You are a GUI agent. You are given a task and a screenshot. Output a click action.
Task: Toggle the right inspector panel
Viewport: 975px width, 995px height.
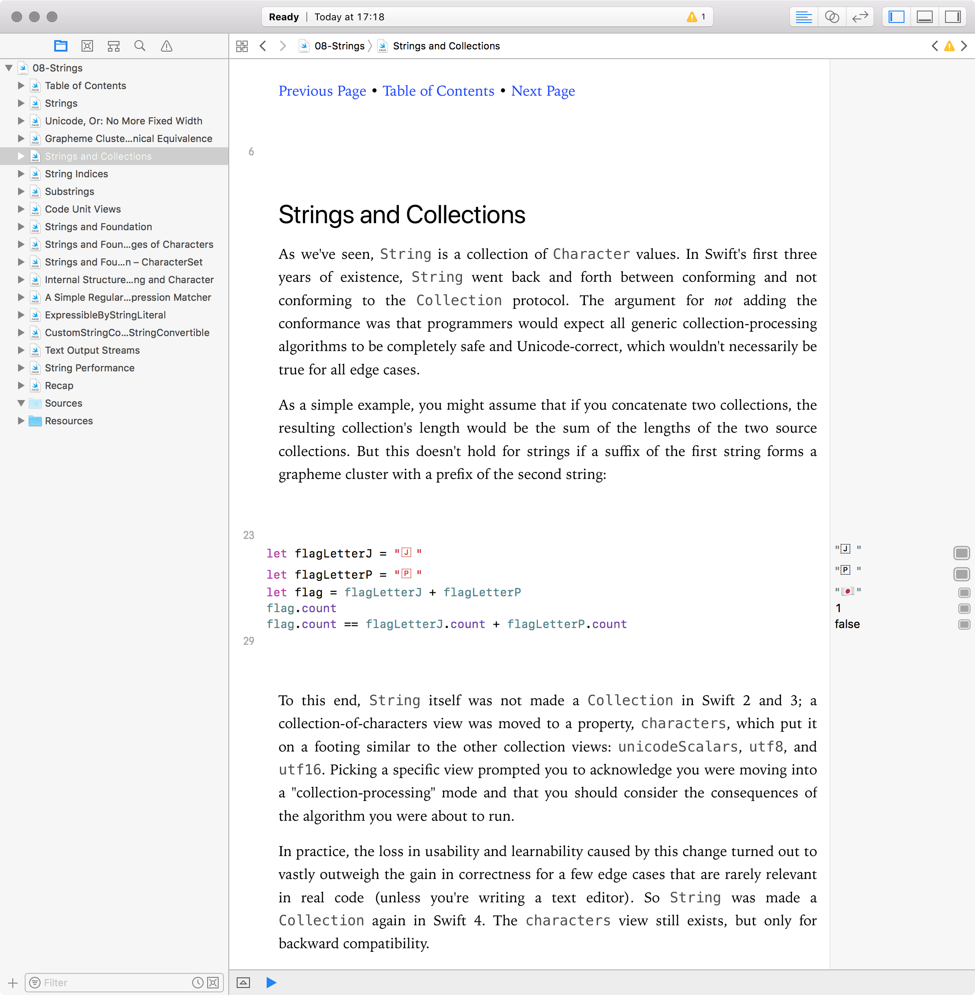tap(952, 17)
